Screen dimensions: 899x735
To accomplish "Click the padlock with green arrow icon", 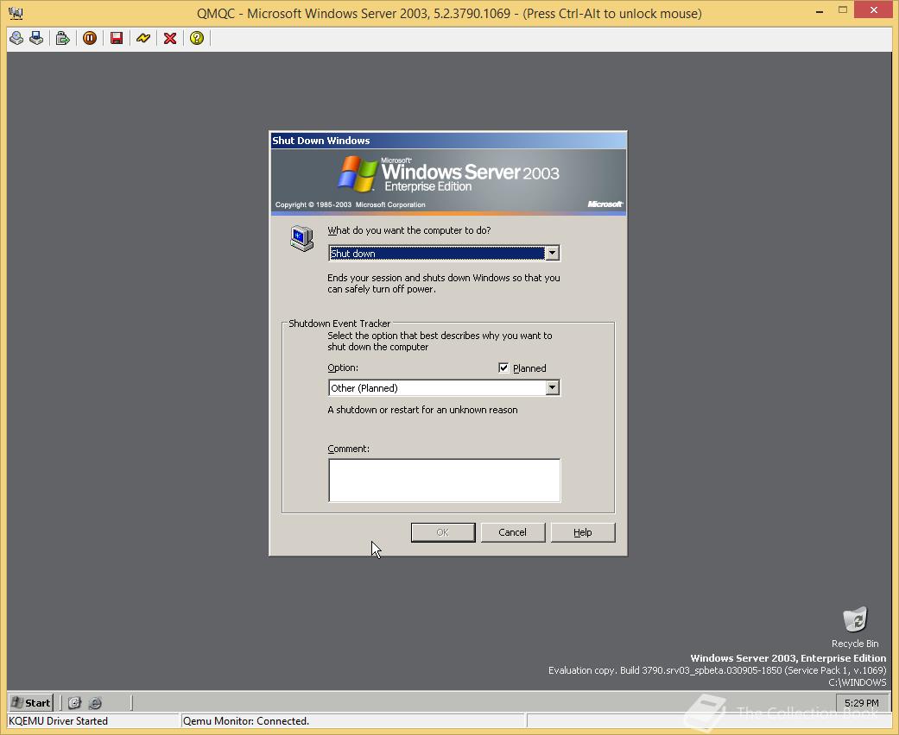I will pos(62,38).
